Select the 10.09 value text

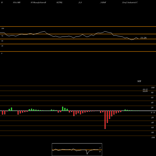(145, 91)
